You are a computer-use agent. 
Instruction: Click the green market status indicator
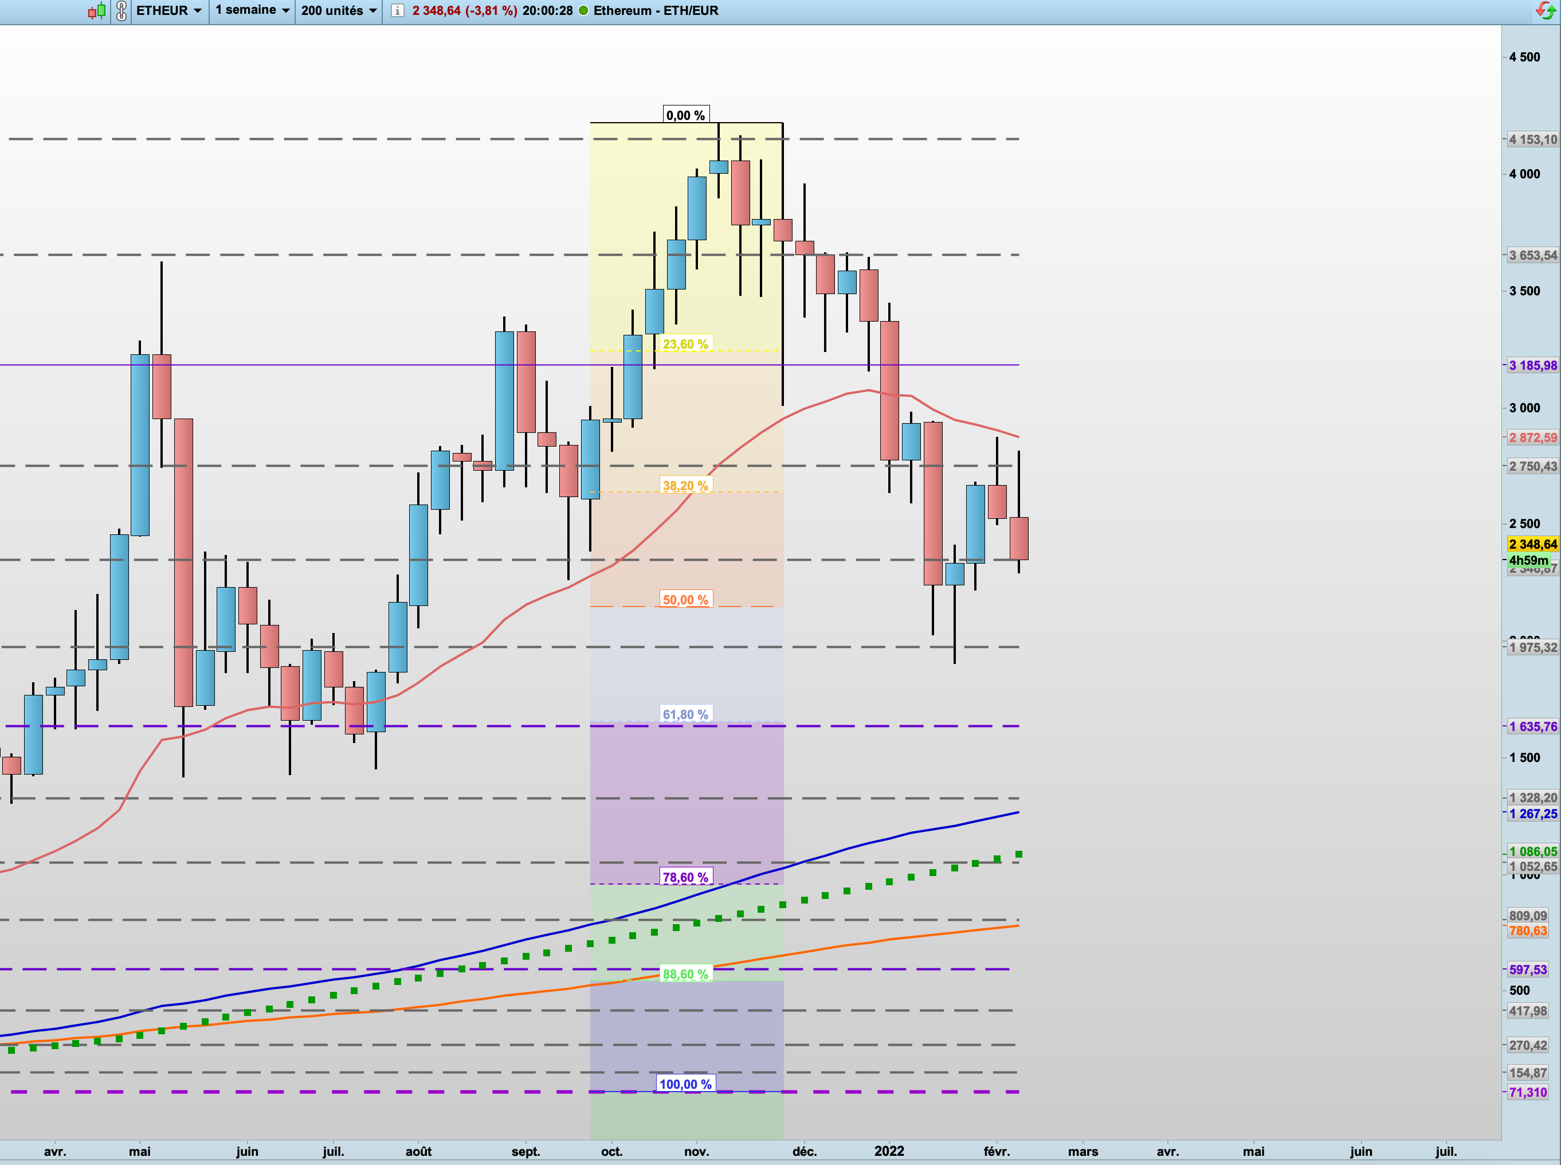[x=583, y=10]
